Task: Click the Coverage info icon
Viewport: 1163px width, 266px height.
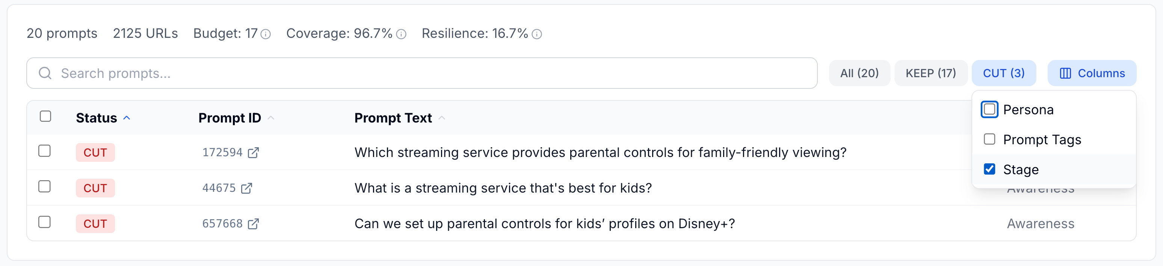Action: tap(401, 34)
